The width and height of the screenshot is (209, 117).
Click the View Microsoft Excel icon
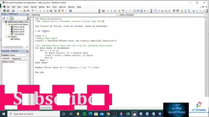(4, 11)
